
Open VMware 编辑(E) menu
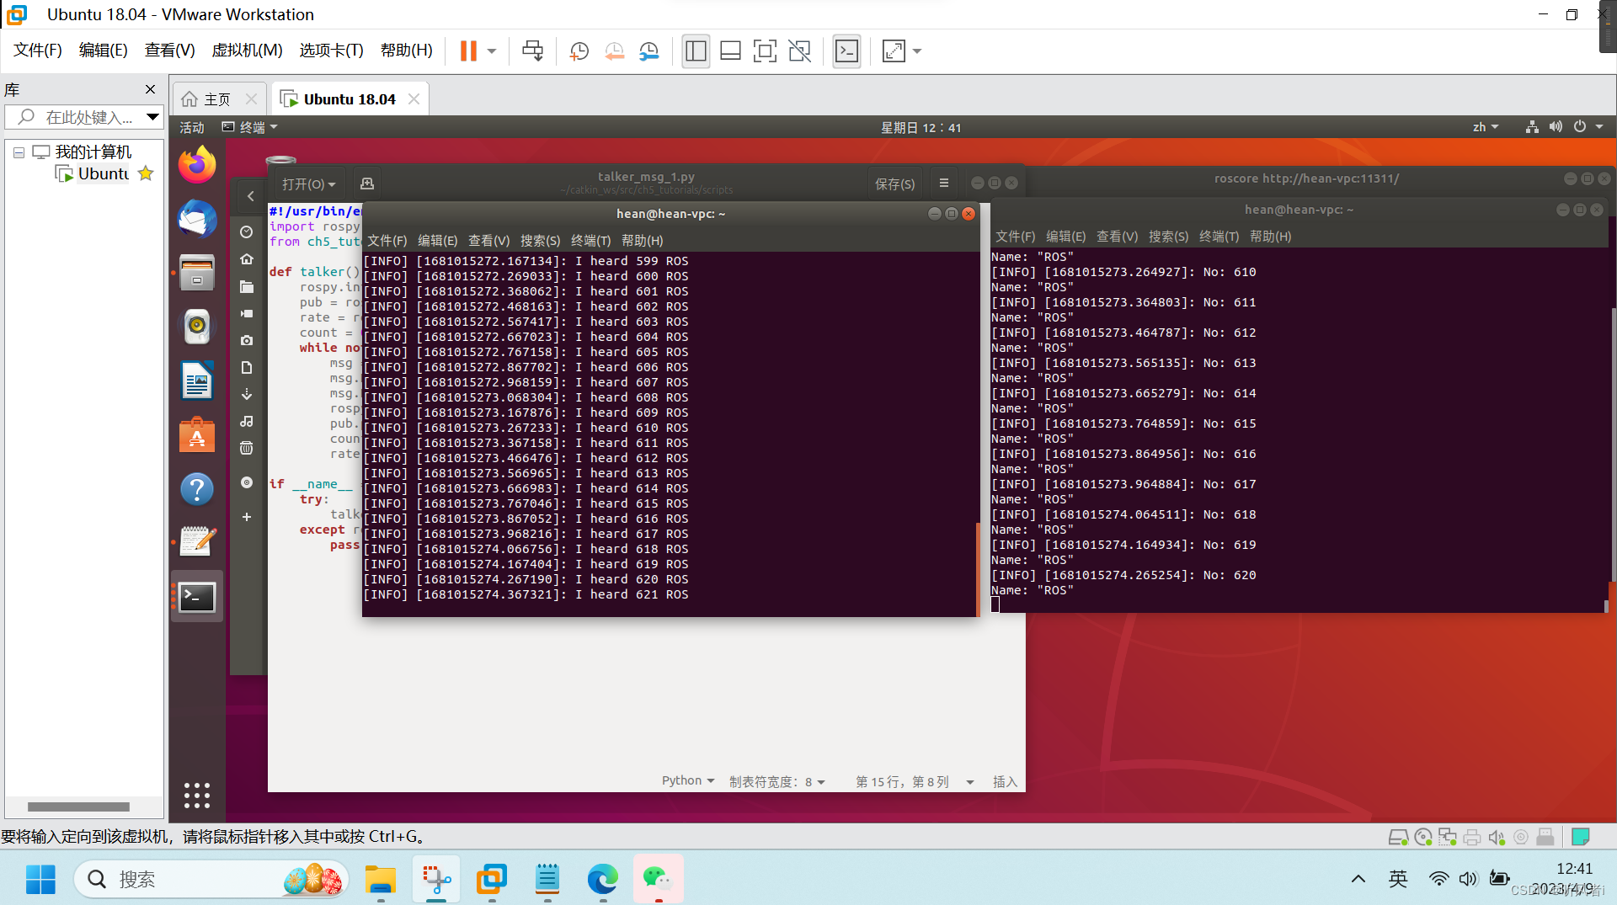[x=103, y=51]
